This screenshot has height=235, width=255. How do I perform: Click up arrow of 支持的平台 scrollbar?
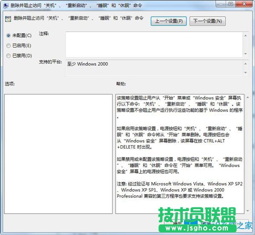point(246,64)
